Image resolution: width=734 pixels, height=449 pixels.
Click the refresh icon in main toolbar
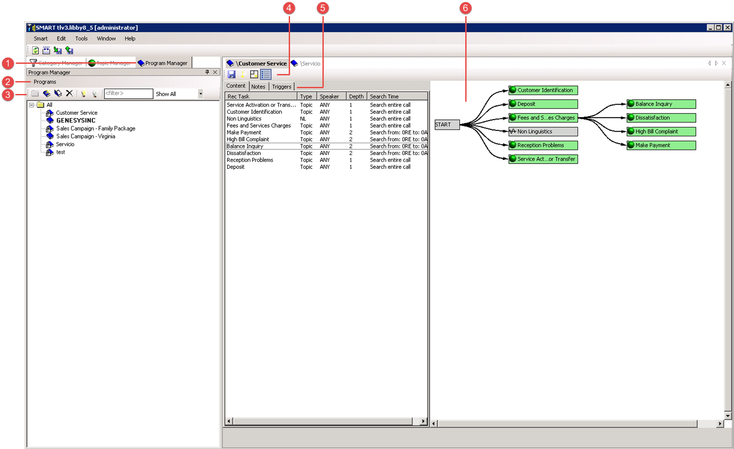[35, 51]
